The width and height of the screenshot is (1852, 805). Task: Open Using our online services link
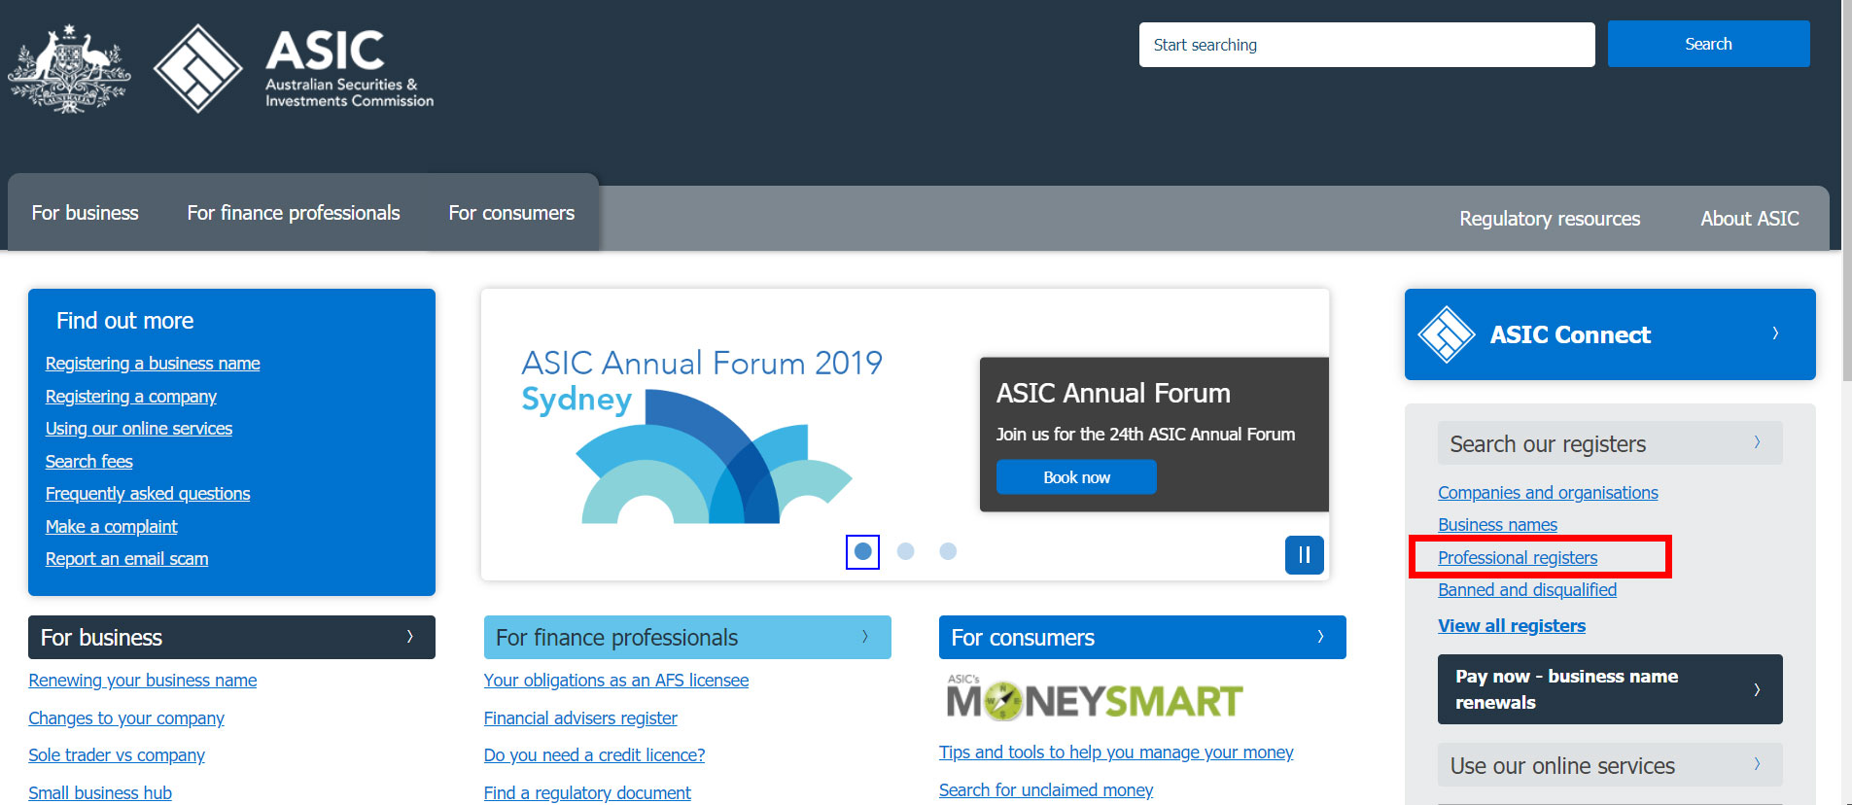tap(139, 429)
